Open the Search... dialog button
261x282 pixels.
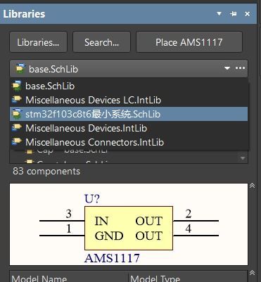click(x=101, y=42)
